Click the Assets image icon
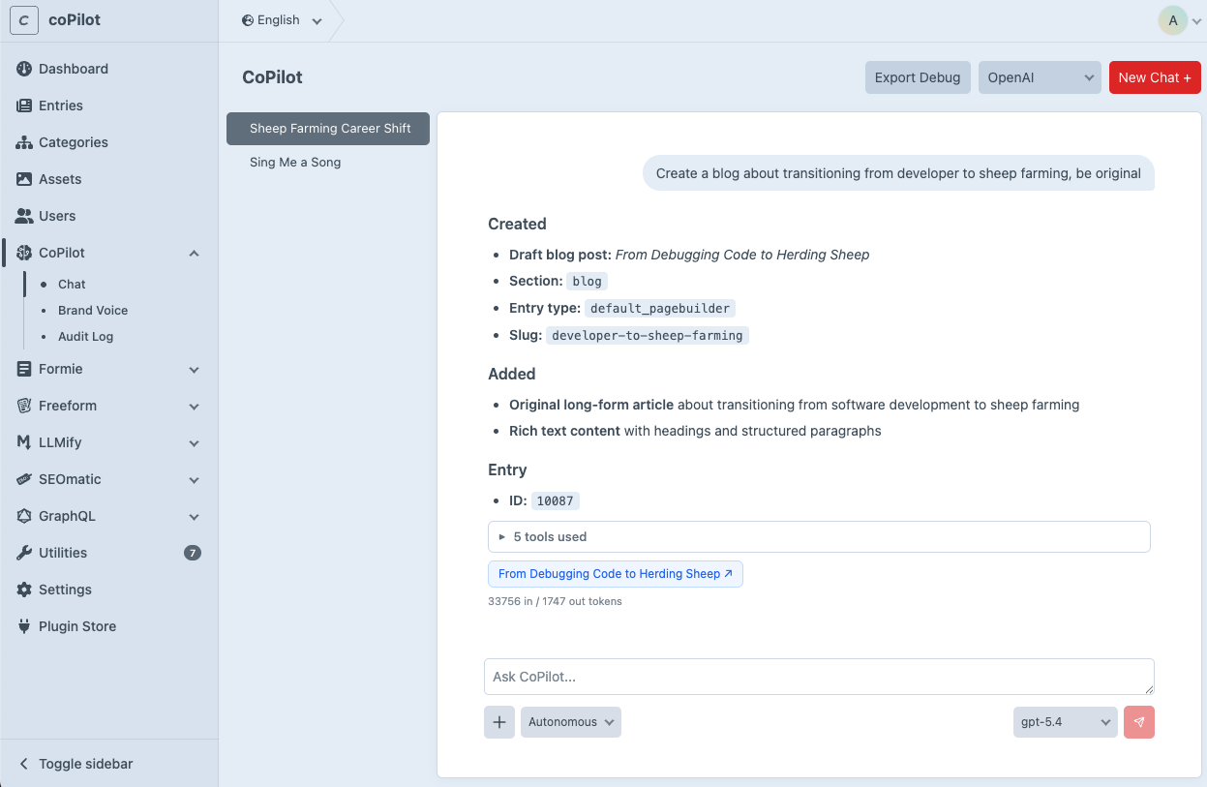1207x787 pixels. click(x=24, y=179)
